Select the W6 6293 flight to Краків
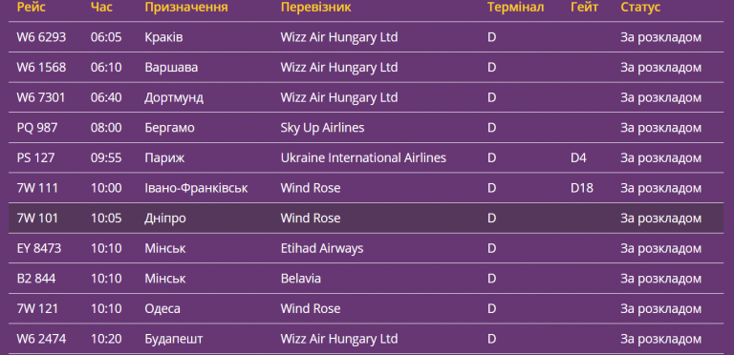Viewport: 734px width, 355px height. tap(366, 37)
